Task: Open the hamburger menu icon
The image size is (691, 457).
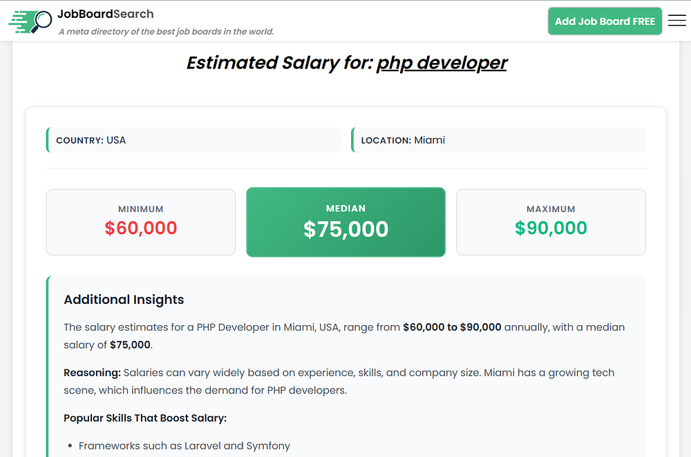Action: (677, 21)
